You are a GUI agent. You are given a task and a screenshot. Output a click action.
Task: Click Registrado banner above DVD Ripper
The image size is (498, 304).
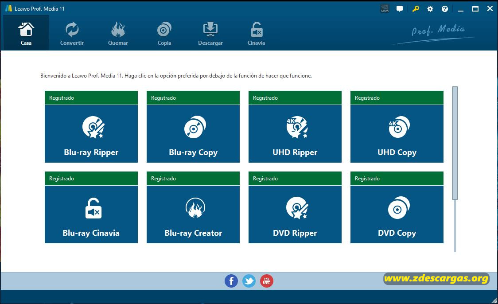(x=295, y=179)
